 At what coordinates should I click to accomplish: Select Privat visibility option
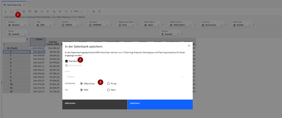(108, 83)
